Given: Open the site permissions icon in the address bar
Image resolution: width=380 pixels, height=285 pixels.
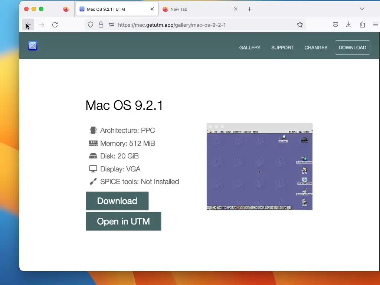Looking at the screenshot, I should pyautogui.click(x=111, y=25).
